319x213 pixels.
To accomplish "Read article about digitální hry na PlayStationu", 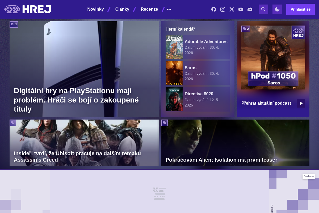I will [x=76, y=100].
